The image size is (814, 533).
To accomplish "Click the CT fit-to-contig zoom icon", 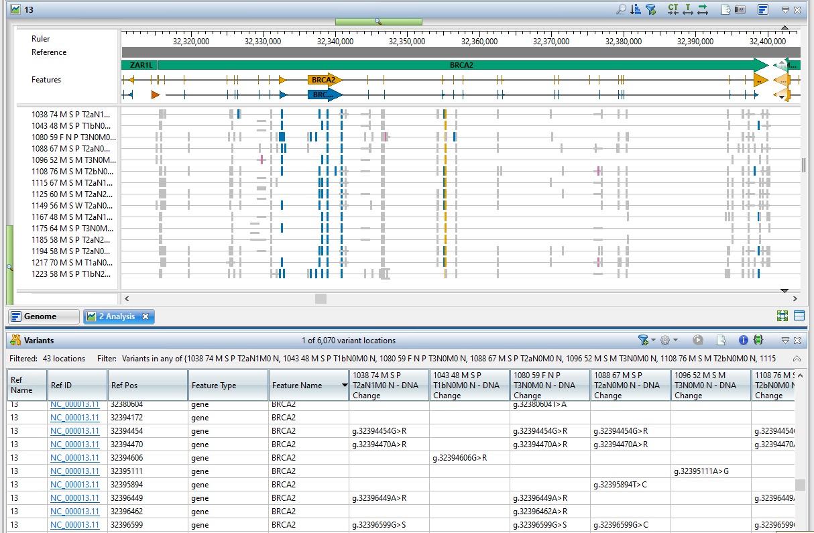I will [673, 9].
